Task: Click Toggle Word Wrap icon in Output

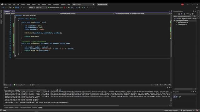Action: 60,90
